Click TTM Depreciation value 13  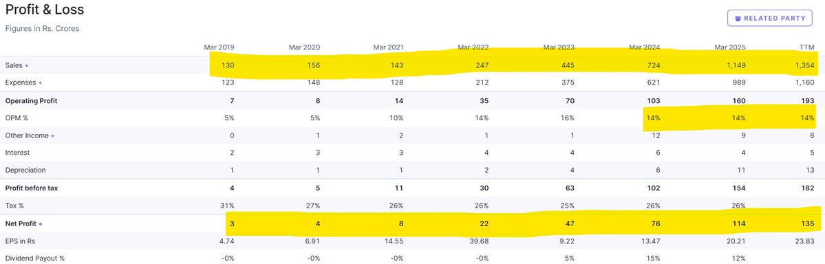click(811, 170)
